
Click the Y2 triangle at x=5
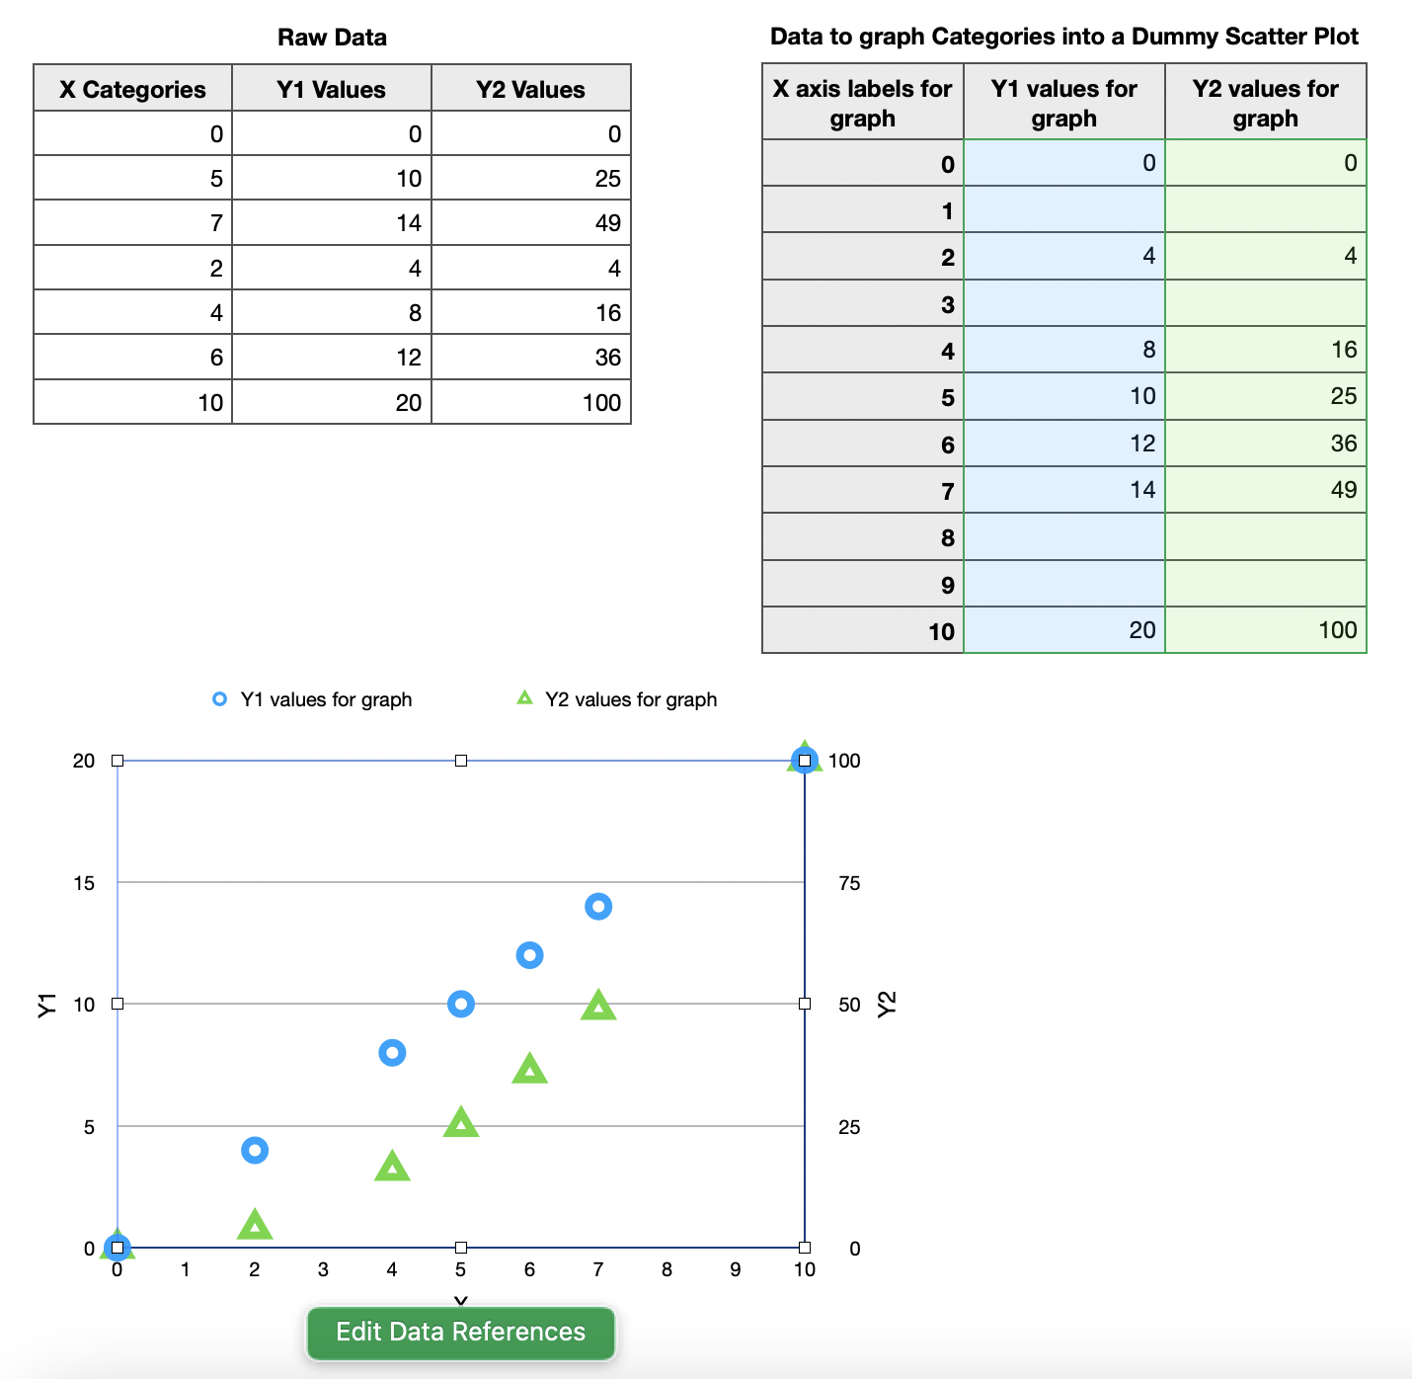click(460, 1122)
